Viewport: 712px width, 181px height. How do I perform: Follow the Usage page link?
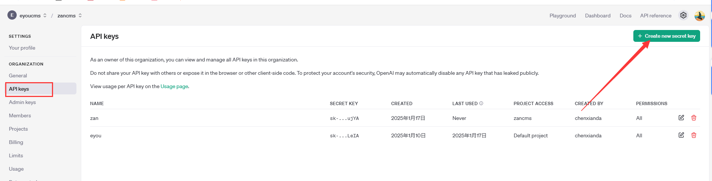point(174,86)
